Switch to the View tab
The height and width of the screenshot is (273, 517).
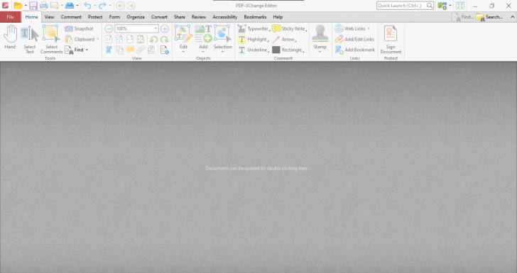tap(49, 17)
